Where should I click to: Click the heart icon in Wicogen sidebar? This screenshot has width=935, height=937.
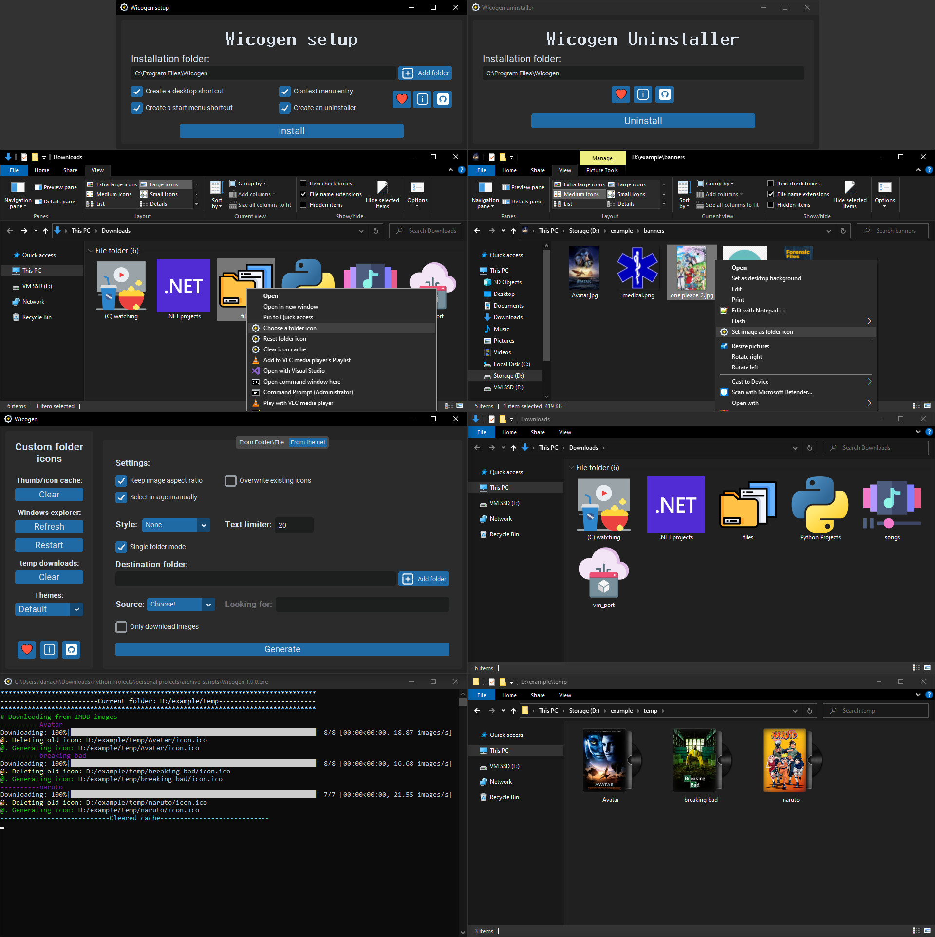[27, 649]
